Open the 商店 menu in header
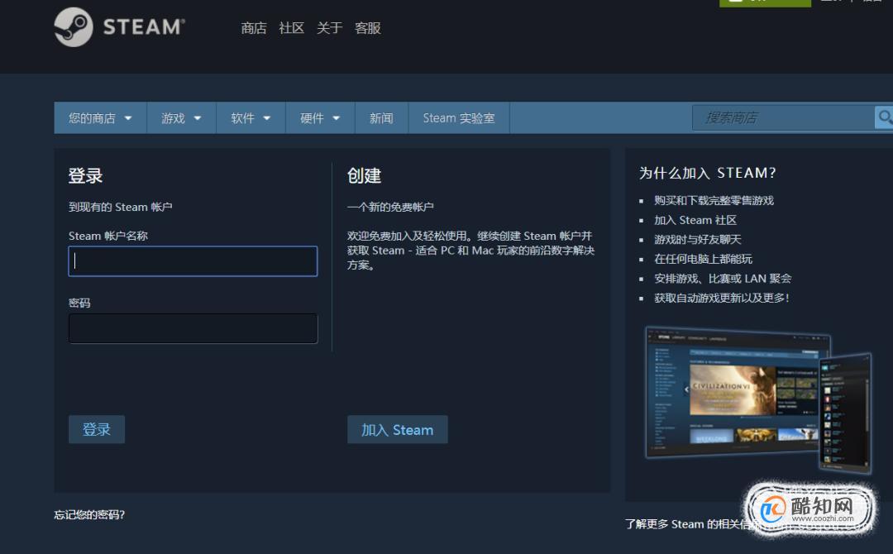This screenshot has width=893, height=554. [x=254, y=28]
